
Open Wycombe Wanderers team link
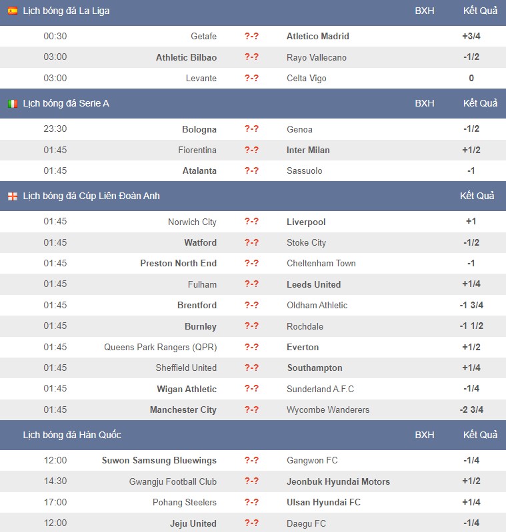click(x=328, y=410)
